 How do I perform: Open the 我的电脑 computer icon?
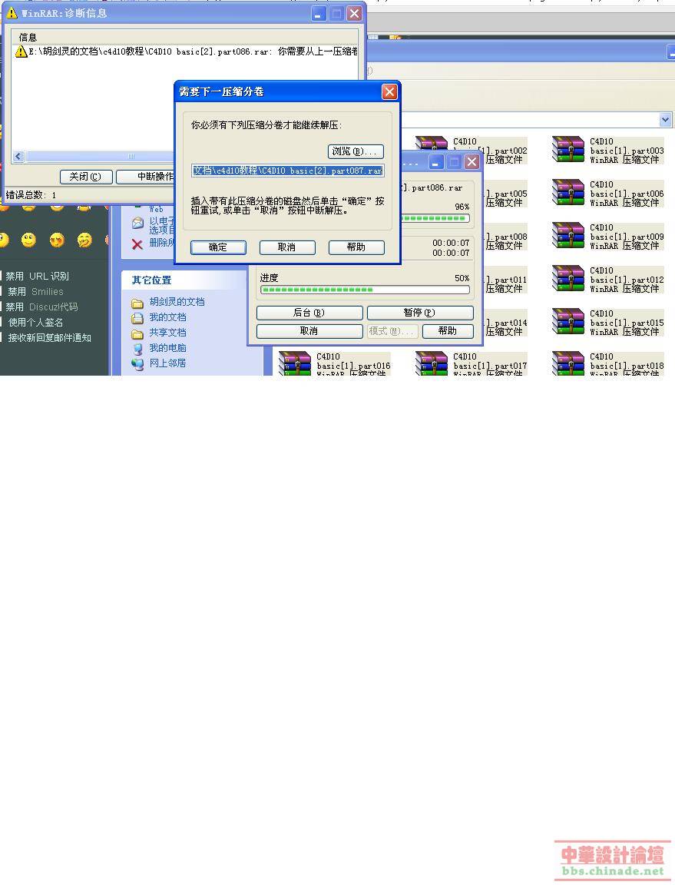tap(137, 348)
